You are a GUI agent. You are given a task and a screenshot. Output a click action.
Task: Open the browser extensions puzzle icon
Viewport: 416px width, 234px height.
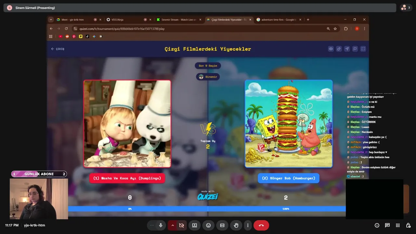[x=346, y=29]
